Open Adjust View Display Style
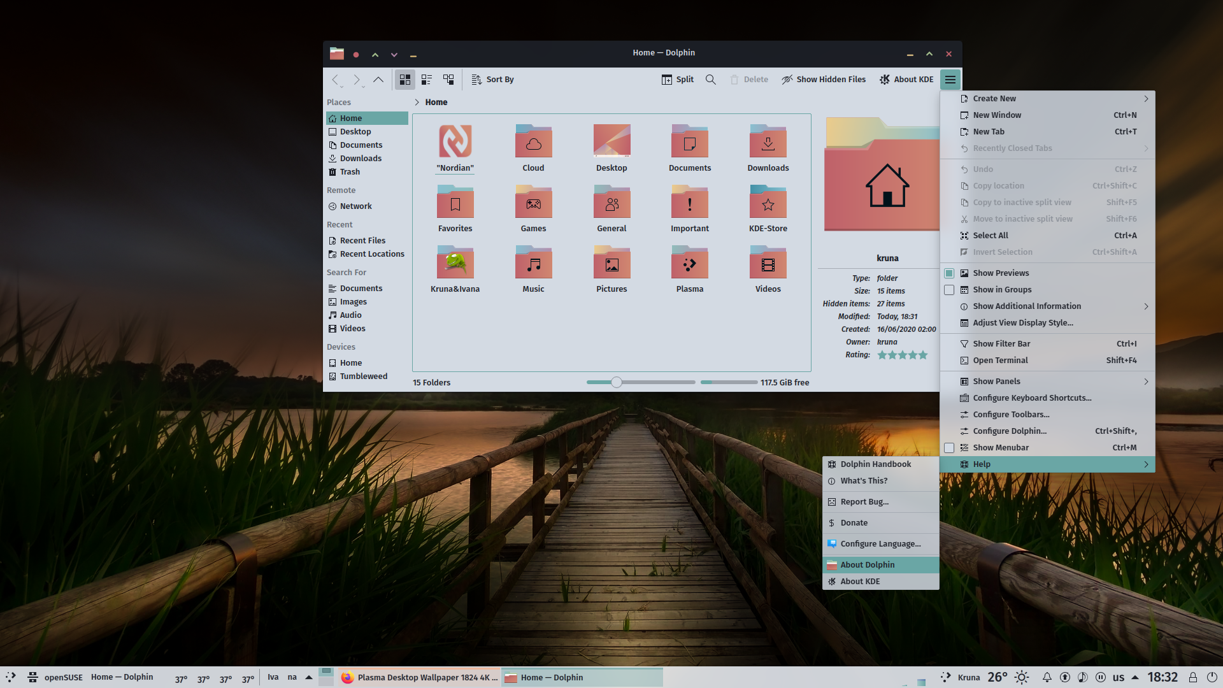This screenshot has height=688, width=1223. click(1048, 323)
